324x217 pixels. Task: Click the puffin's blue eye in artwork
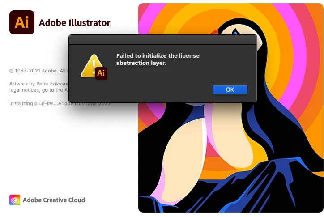point(235,33)
